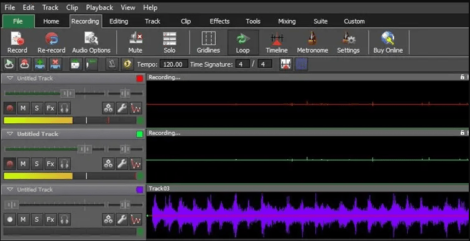Mute the purple track with M
This screenshot has height=241, width=470.
point(23,219)
